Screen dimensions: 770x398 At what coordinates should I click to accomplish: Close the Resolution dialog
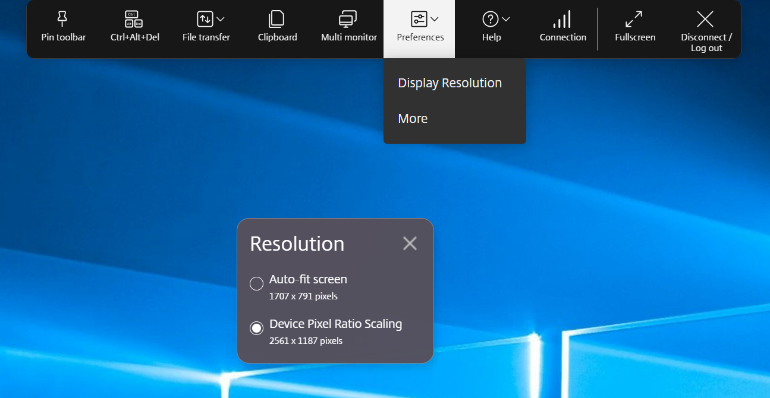coord(410,243)
